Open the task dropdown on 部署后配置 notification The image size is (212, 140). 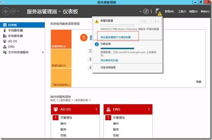pyautogui.click(x=147, y=21)
